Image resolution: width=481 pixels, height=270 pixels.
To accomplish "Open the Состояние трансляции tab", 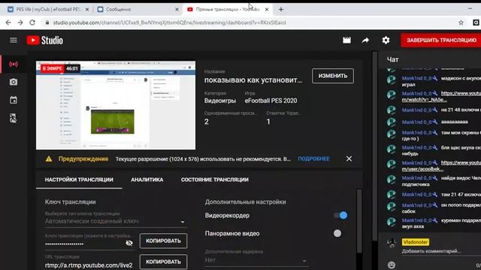I will pyautogui.click(x=215, y=180).
